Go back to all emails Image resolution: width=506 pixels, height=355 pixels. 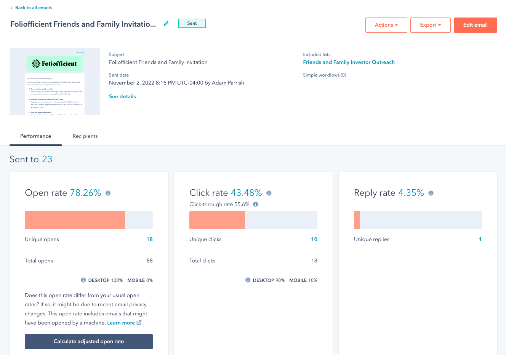31,8
